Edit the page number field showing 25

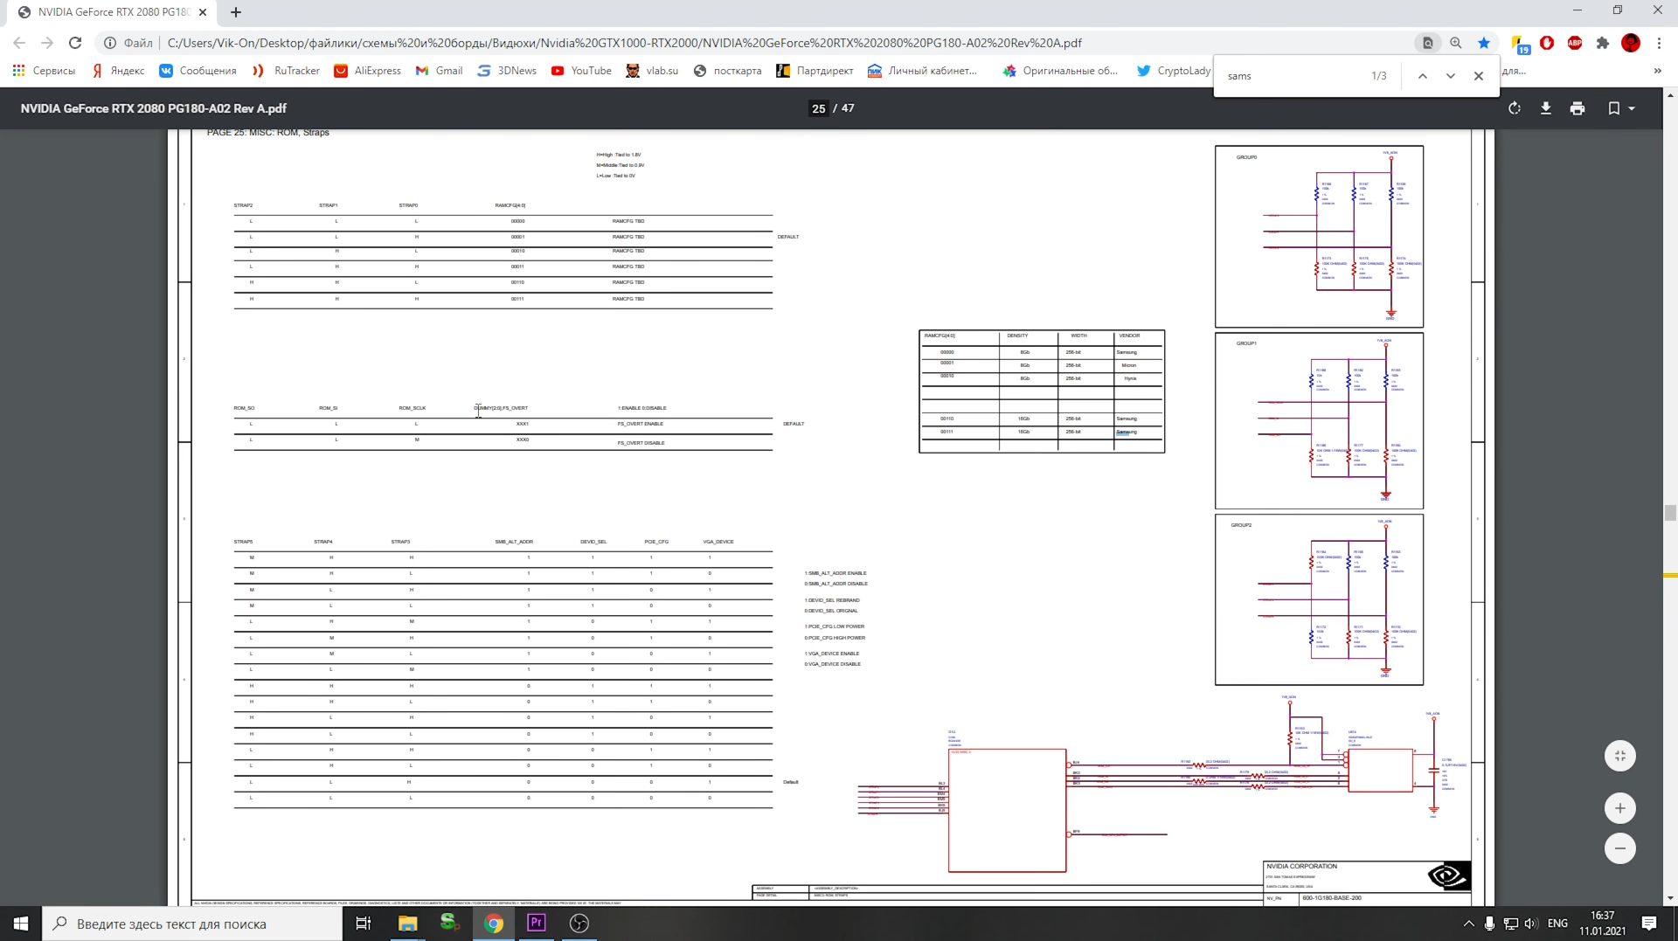click(818, 108)
